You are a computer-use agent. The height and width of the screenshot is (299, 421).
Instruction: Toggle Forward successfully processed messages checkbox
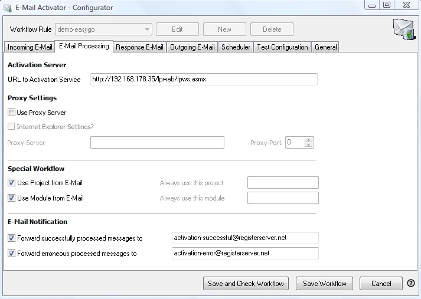coord(11,238)
